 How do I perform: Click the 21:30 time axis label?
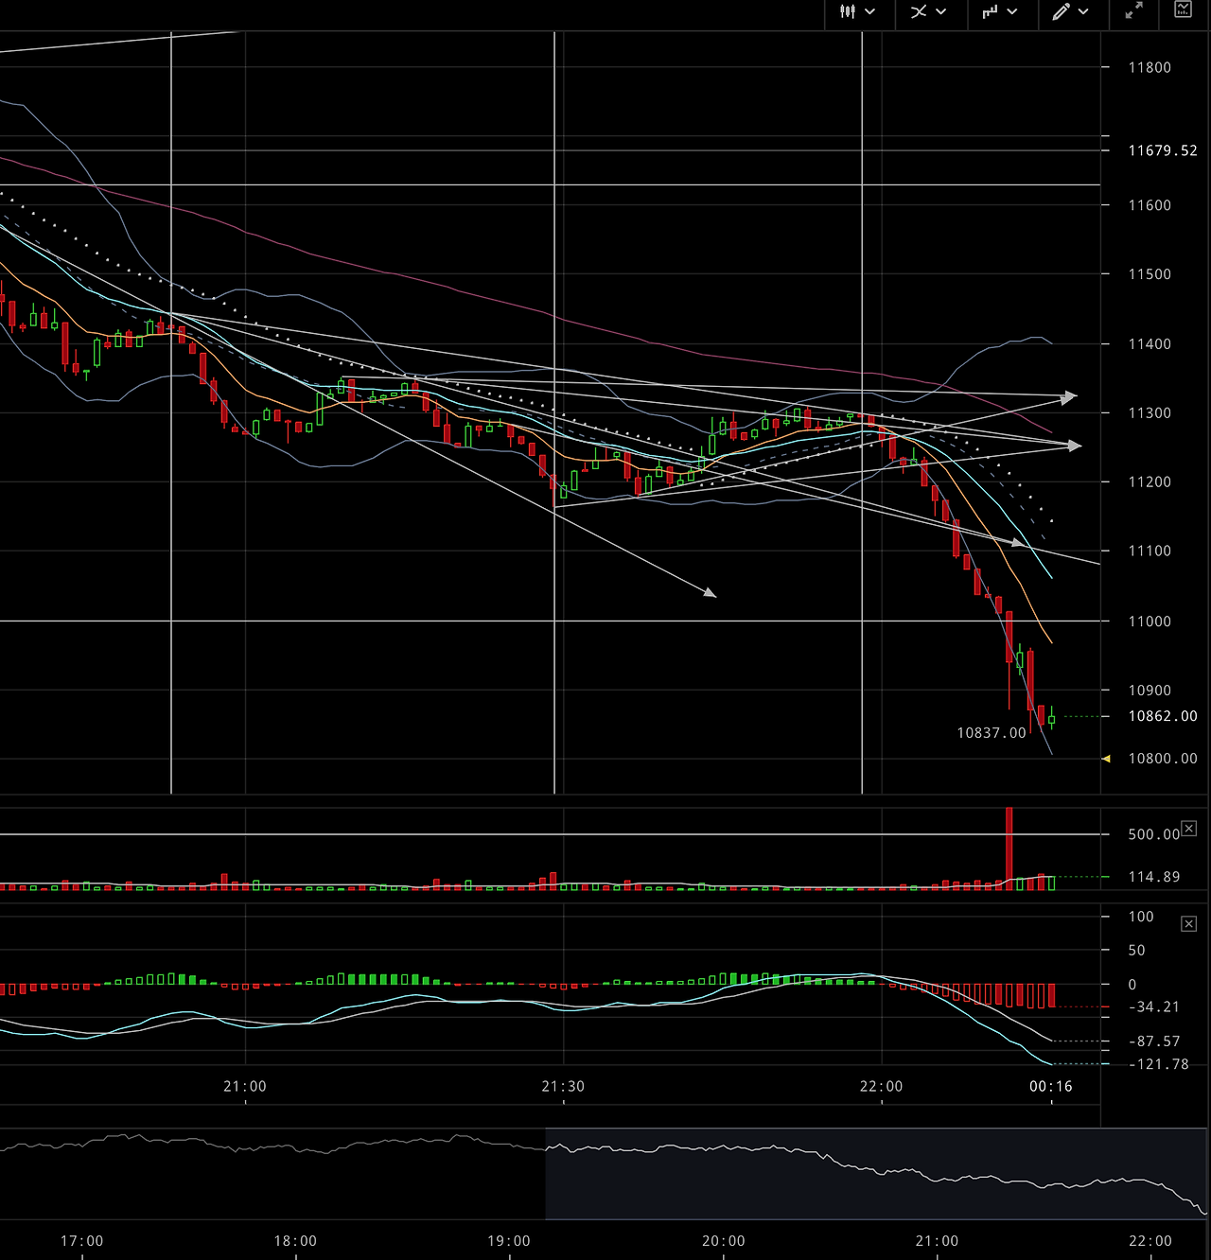point(563,1086)
